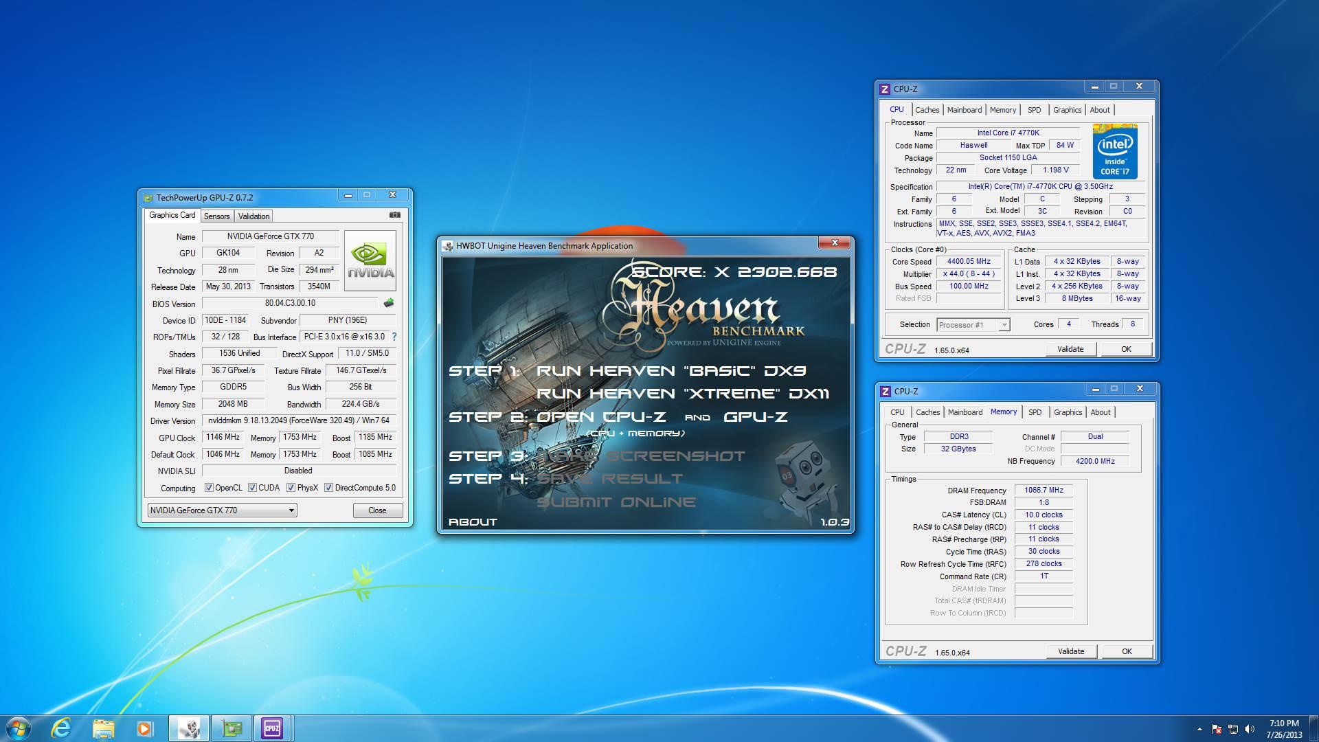Screen dimensions: 1319x742
Task: Click the BIOS save chip icon in GPU-Z
Action: pyautogui.click(x=389, y=303)
